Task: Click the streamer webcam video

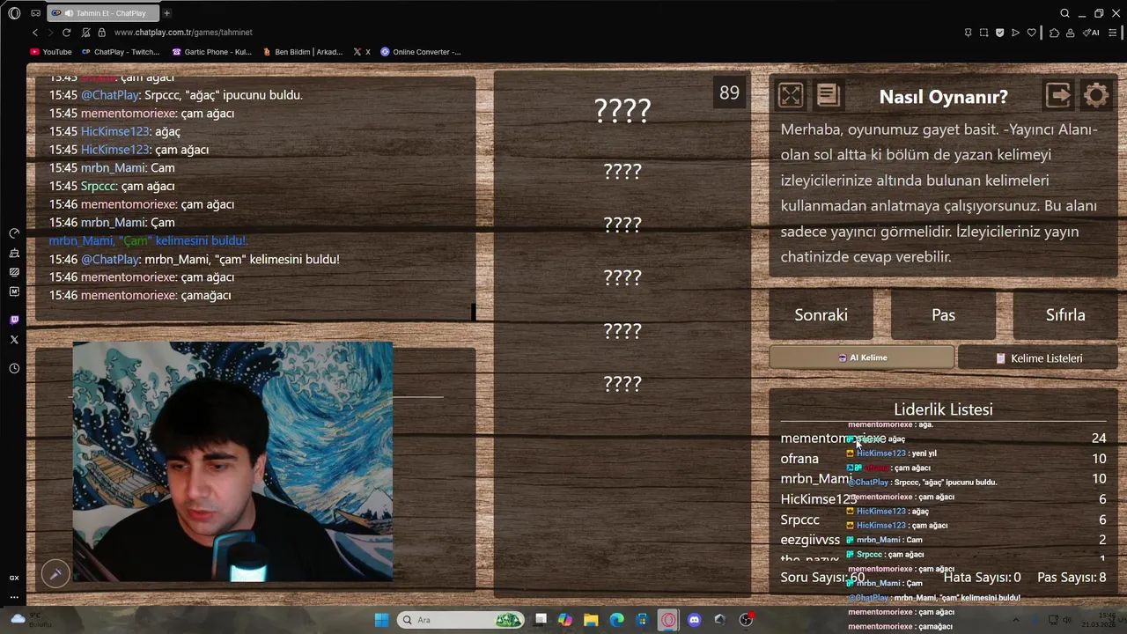Action: [x=232, y=461]
